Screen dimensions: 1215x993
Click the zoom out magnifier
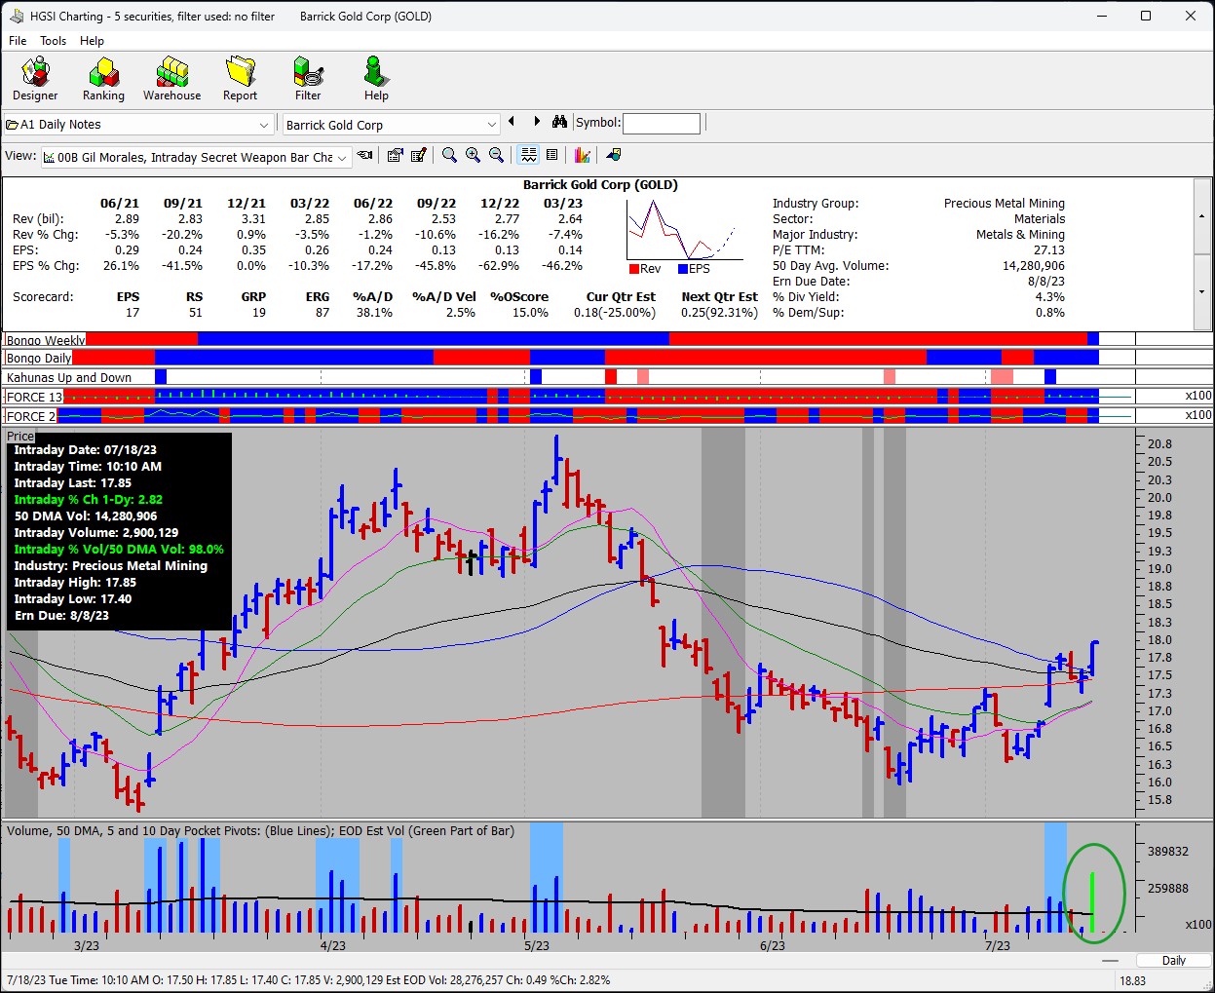tap(496, 155)
